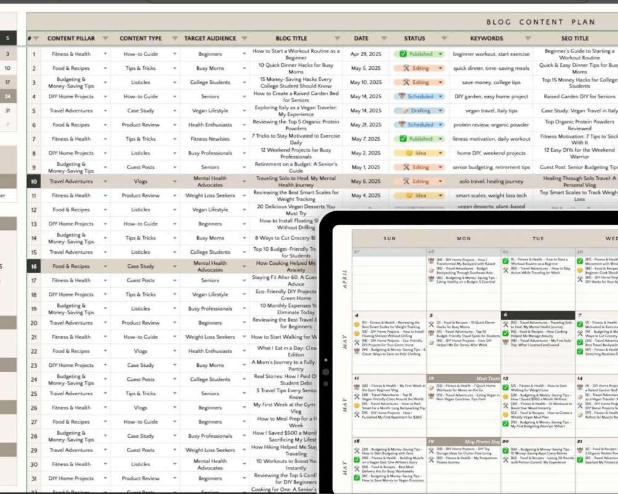Click tools icon beside calendar entry [10]
Viewport: 618px width, 494px height.
(506, 324)
